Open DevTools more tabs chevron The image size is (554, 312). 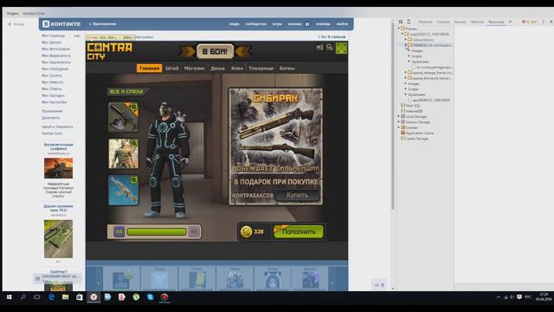click(510, 22)
